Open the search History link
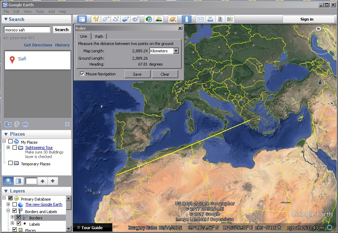This screenshot has height=233, width=338. (x=62, y=45)
